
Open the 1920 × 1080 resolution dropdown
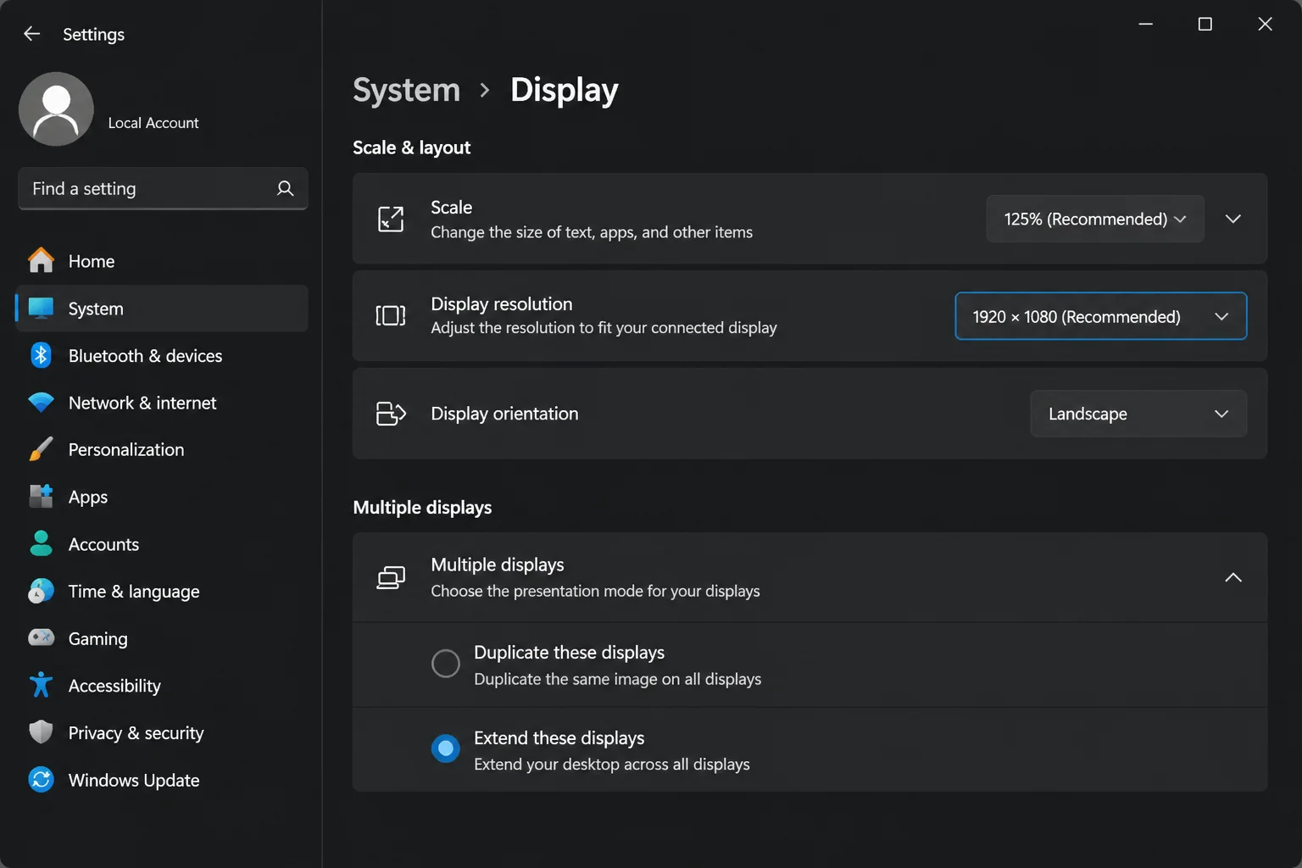coord(1101,316)
